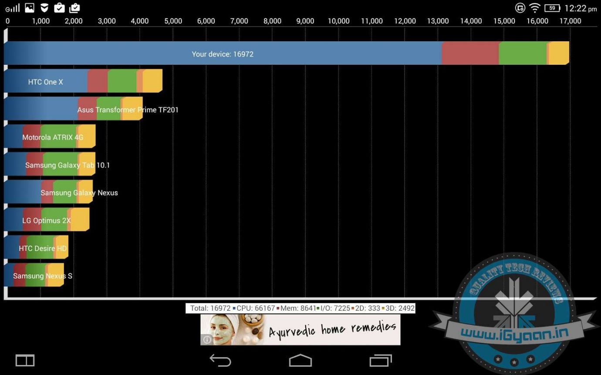This screenshot has width=601, height=375.
Task: Open the recent apps overview
Action: point(380,360)
